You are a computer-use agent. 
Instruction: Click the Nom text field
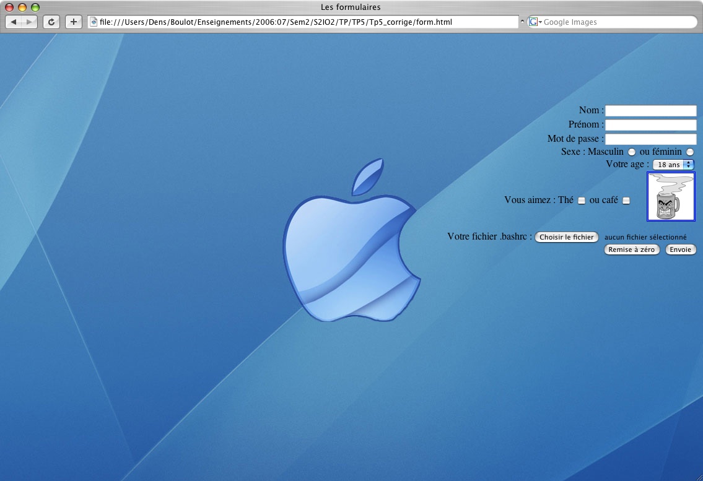pos(650,111)
